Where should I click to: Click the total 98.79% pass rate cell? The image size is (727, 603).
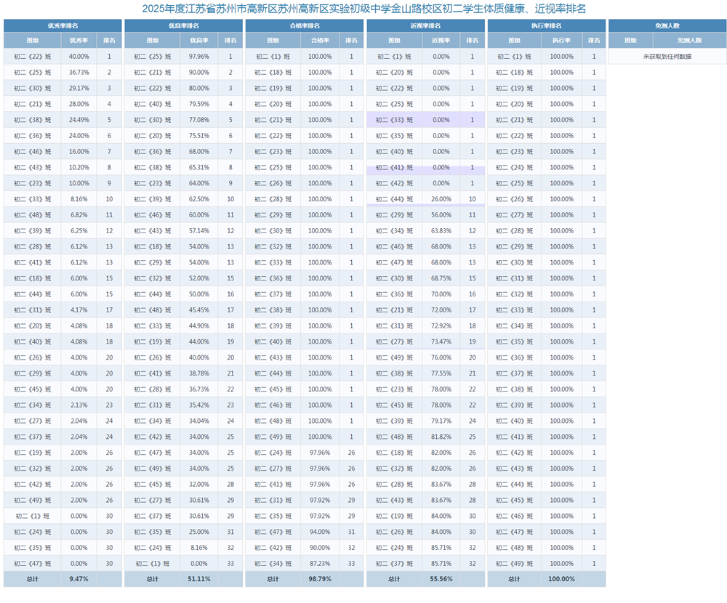coord(320,579)
